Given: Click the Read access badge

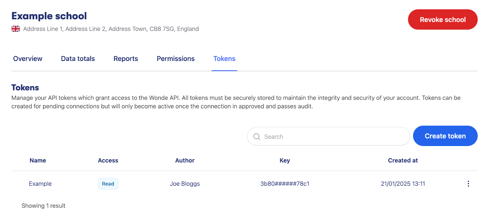Looking at the screenshot, I should (108, 183).
